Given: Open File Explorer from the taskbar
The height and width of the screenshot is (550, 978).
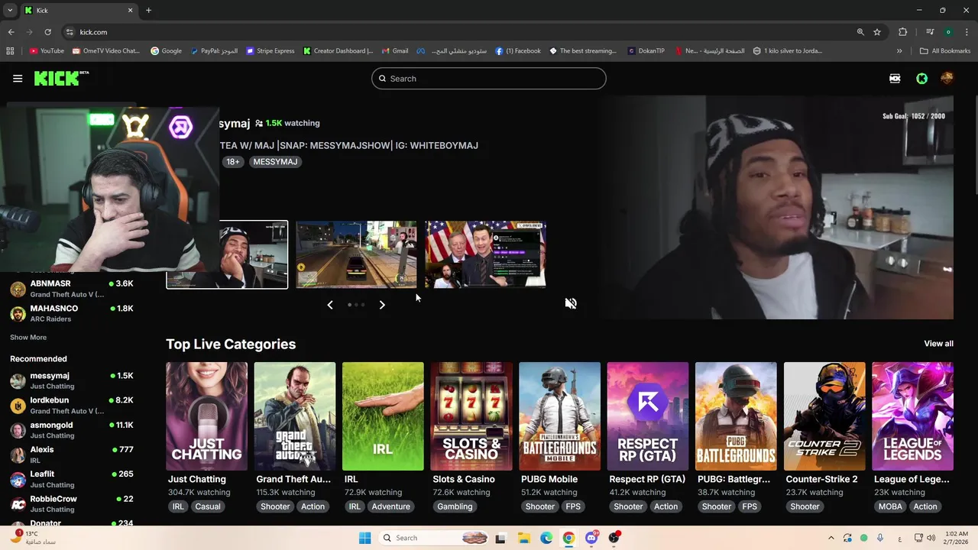Looking at the screenshot, I should 523,538.
